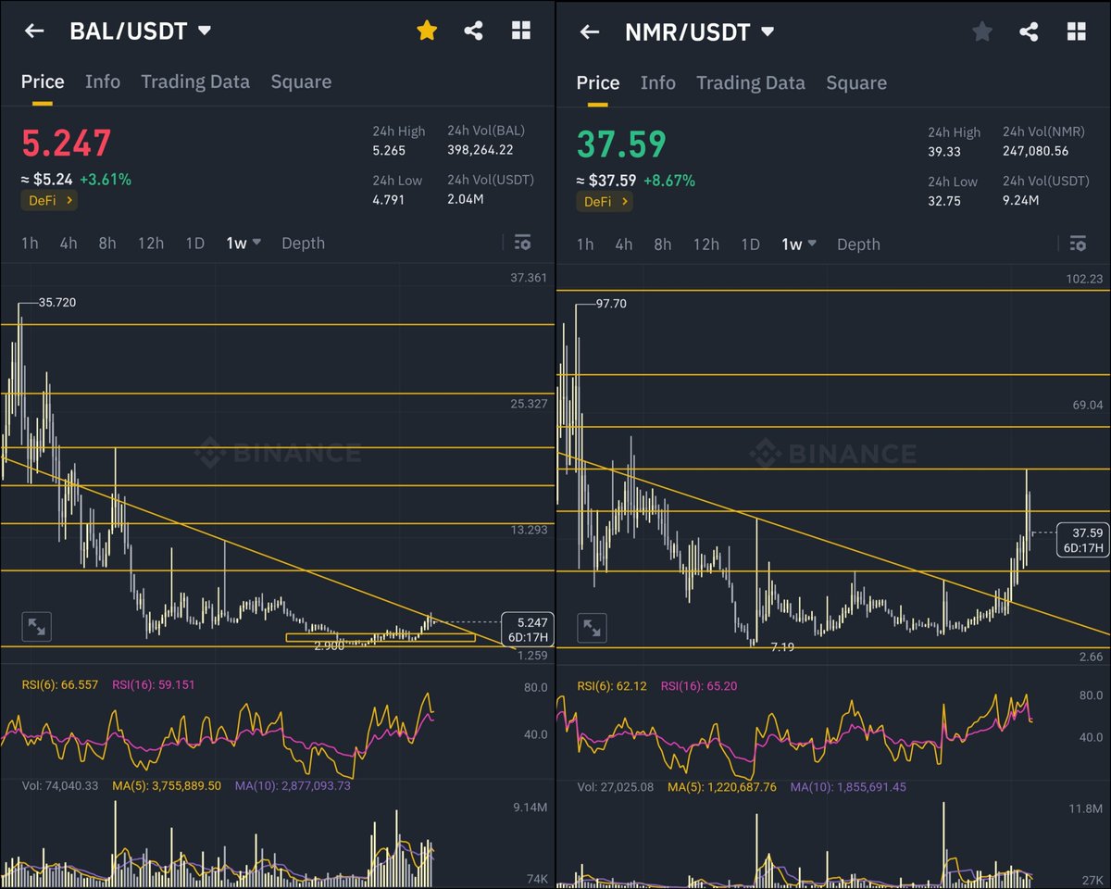The width and height of the screenshot is (1111, 889).
Task: Unfavorite BAL/USDT with the gold star
Action: coord(426,31)
